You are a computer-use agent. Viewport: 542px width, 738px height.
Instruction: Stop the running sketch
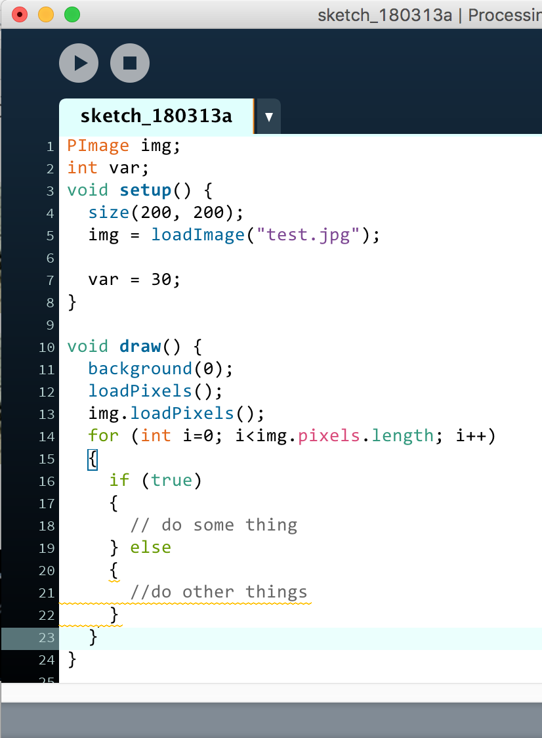click(129, 63)
